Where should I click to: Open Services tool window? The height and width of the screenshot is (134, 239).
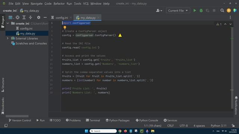coord(170,120)
